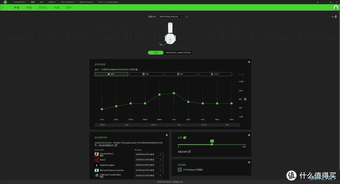This screenshot has height=184, width=340.
Task: Switch to the 增强 (Enhancement) tab
Action: coord(29,8)
